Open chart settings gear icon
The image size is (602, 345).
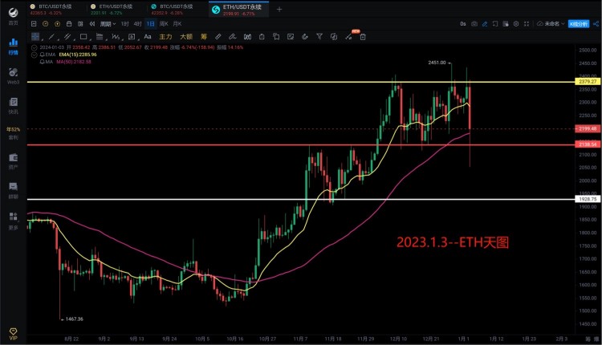(x=516, y=24)
